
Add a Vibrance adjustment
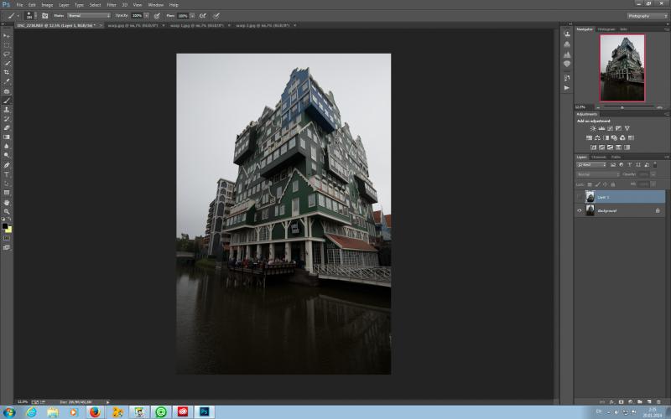tap(627, 128)
